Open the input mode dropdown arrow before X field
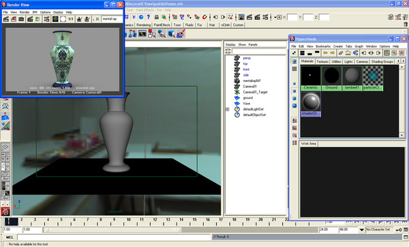This screenshot has width=409, height=247. point(275,18)
